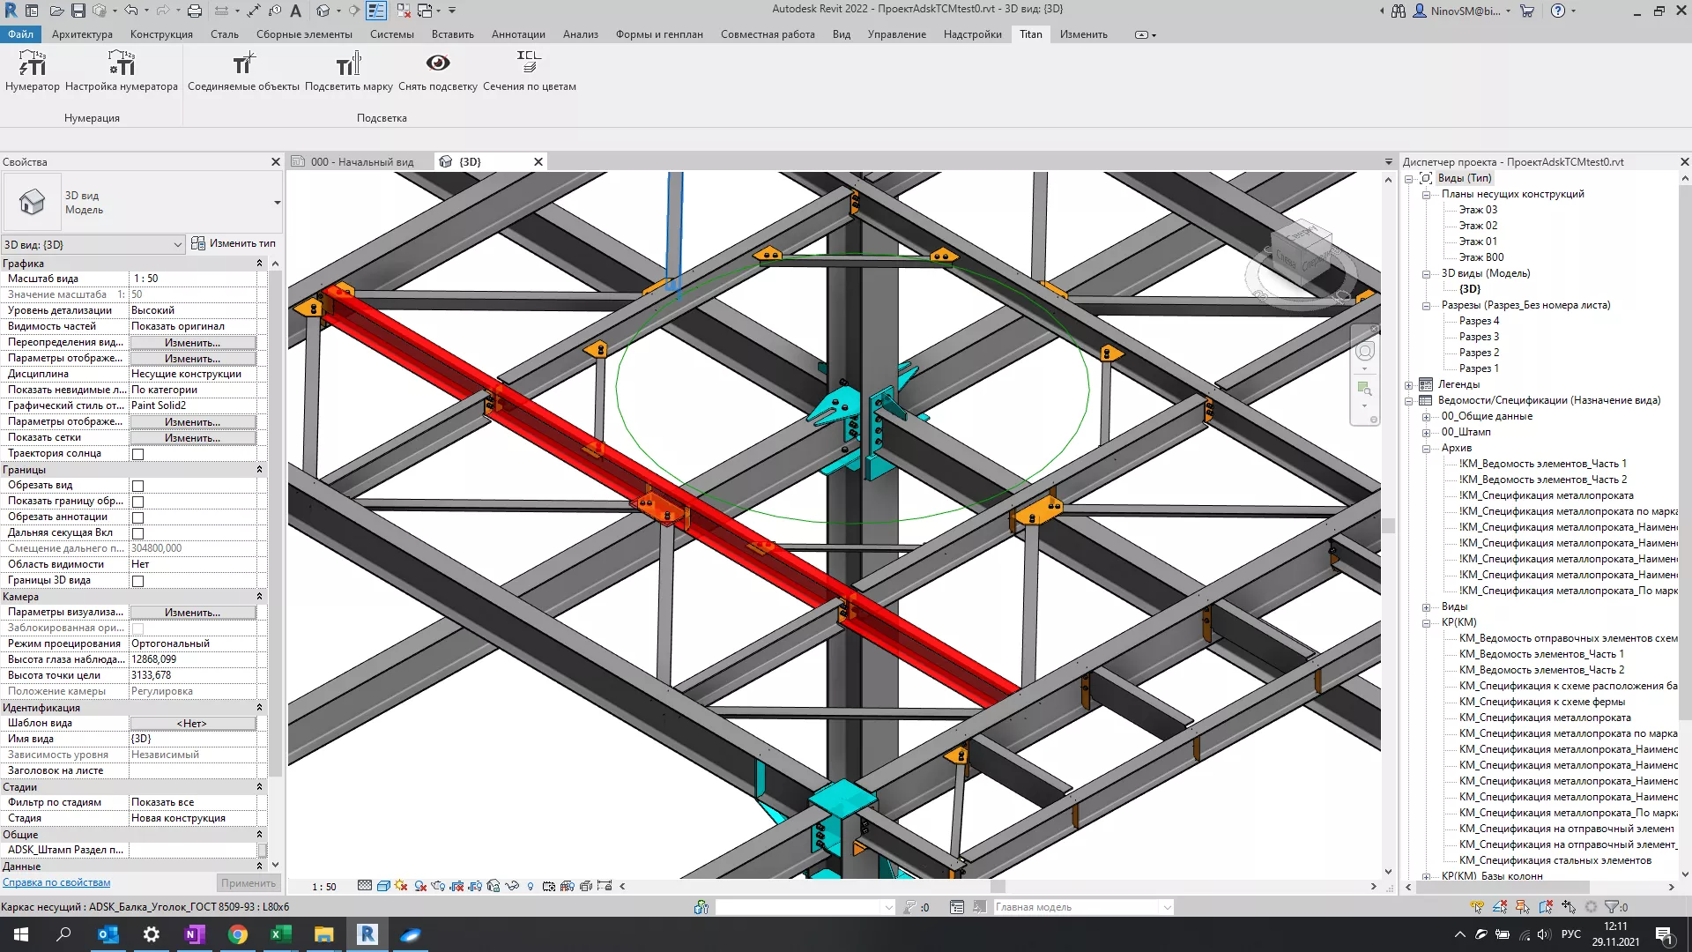Expand the 00_Штамп schedules node

point(1425,432)
